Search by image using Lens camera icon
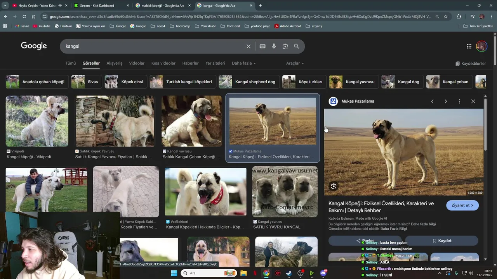Screen dimensions: 497x279 [285, 46]
